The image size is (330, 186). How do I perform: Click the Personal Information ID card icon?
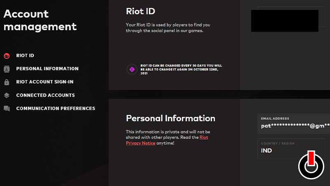[7, 69]
